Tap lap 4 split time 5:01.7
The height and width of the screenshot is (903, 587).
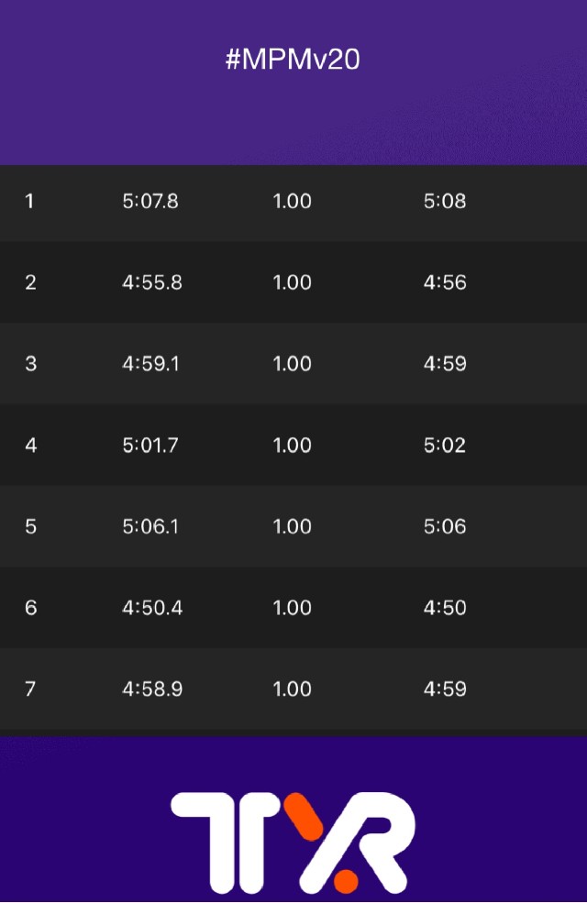click(x=150, y=446)
